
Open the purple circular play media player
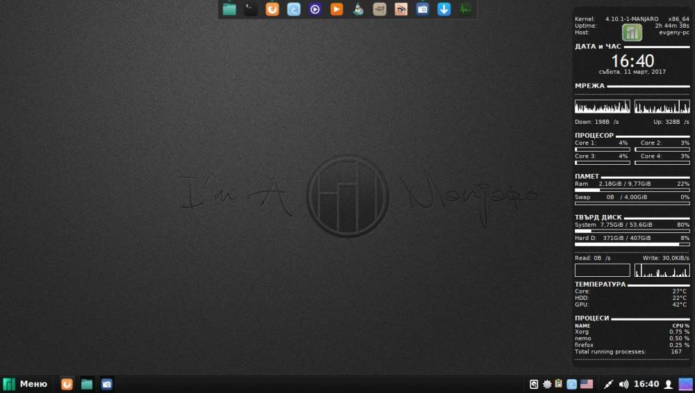[x=315, y=9]
